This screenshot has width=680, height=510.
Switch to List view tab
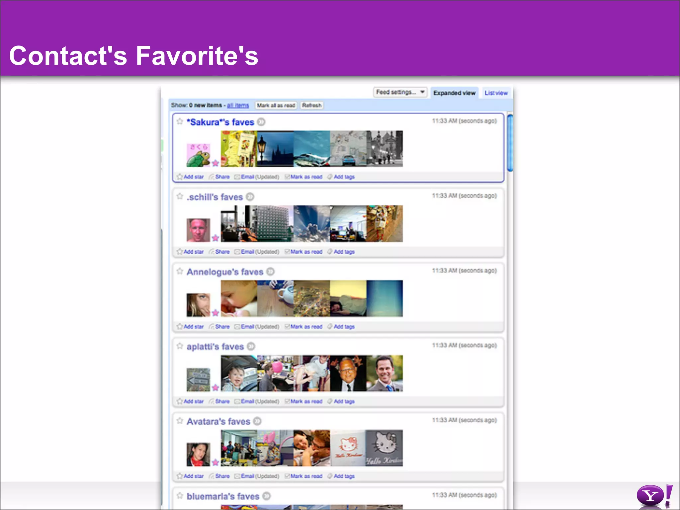pos(496,93)
